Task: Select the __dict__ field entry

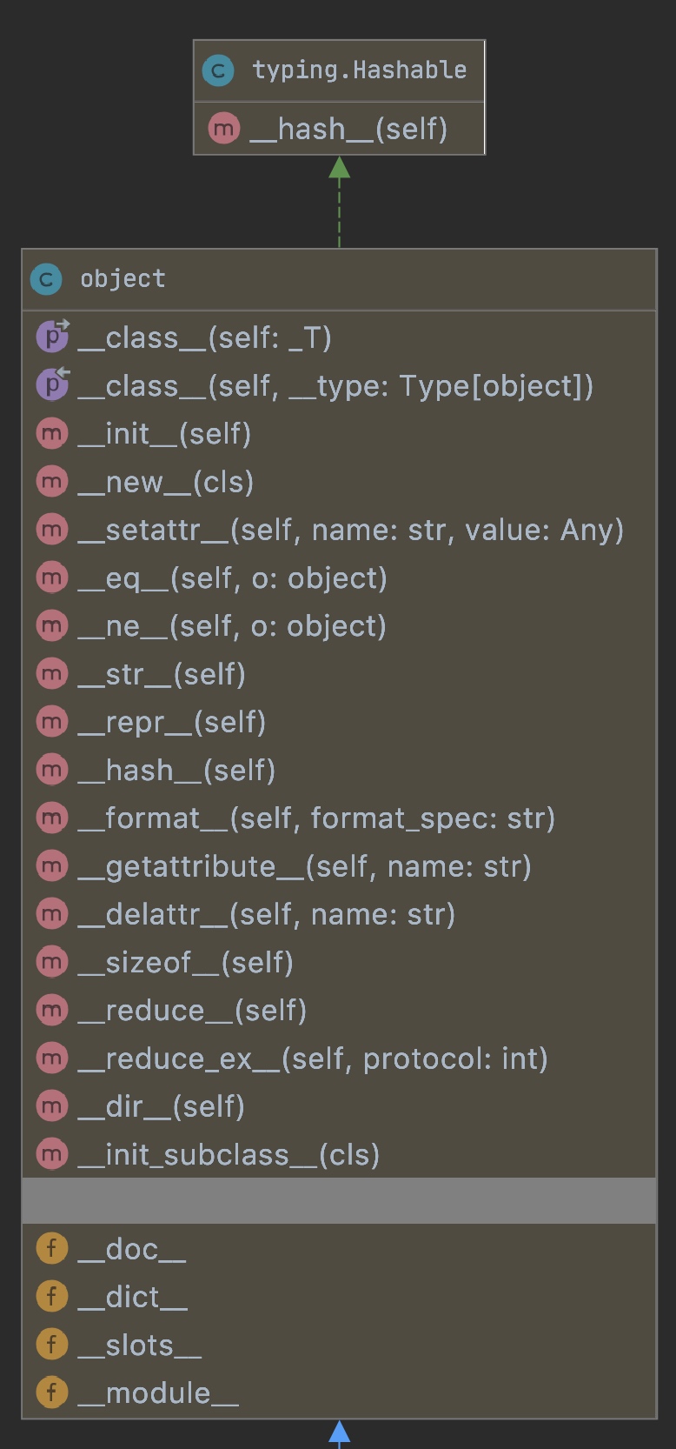Action: coord(133,1297)
